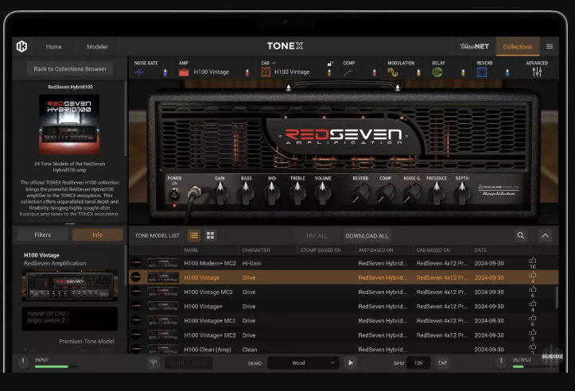Open tone model search magnifier
This screenshot has width=575, height=391.
(x=520, y=235)
